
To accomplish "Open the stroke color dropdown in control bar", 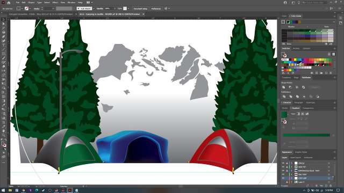I will pos(30,9).
